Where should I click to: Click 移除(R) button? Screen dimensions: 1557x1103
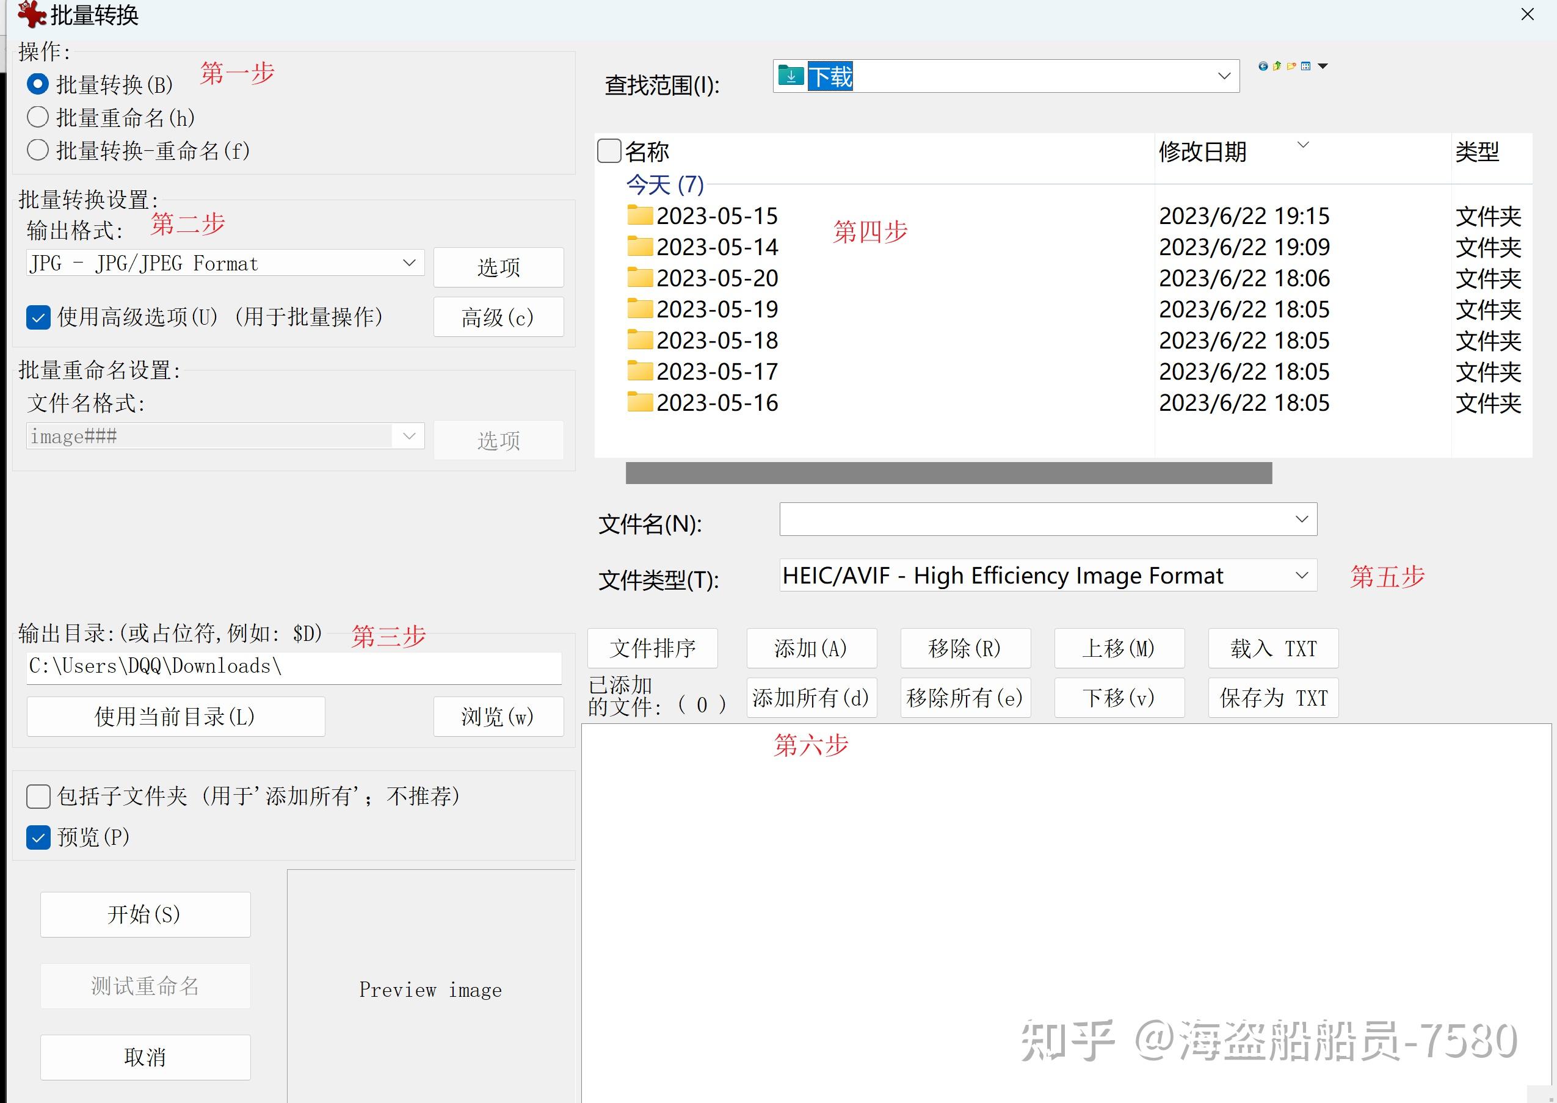pyautogui.click(x=965, y=648)
